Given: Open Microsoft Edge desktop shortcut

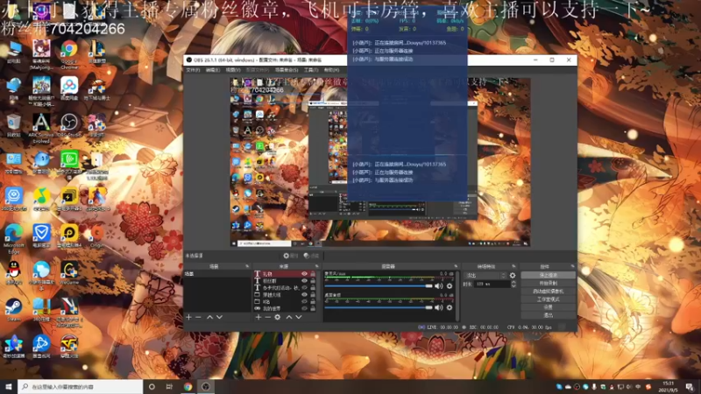Looking at the screenshot, I should tap(13, 238).
